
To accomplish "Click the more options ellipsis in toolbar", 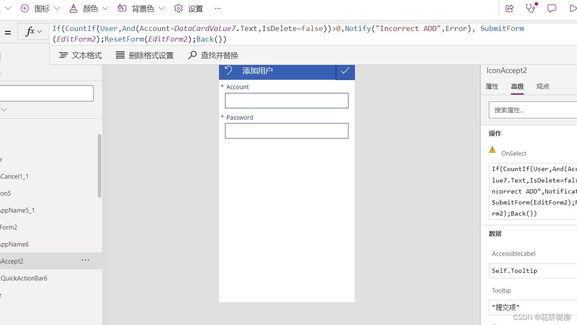I will [218, 8].
